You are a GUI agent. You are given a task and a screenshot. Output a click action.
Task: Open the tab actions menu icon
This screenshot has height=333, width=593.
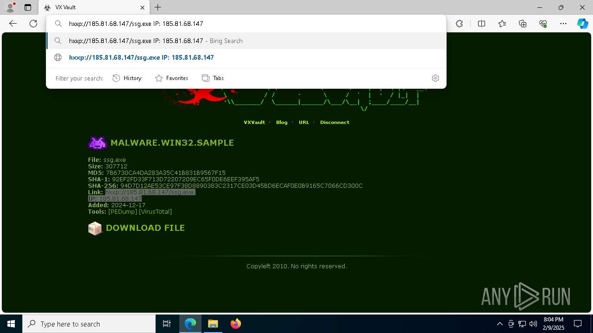coord(28,7)
